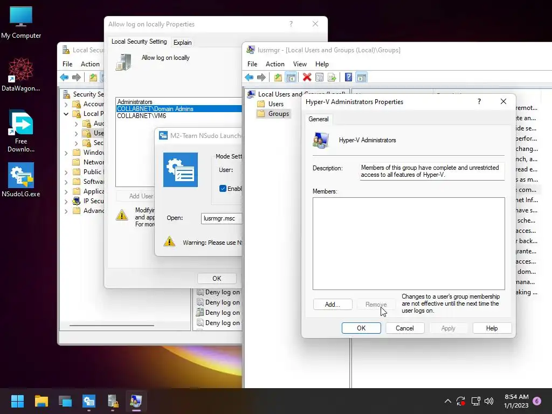The width and height of the screenshot is (552, 414).
Task: Switch to NSudo Launcher taskbar icon
Action: [x=89, y=401]
